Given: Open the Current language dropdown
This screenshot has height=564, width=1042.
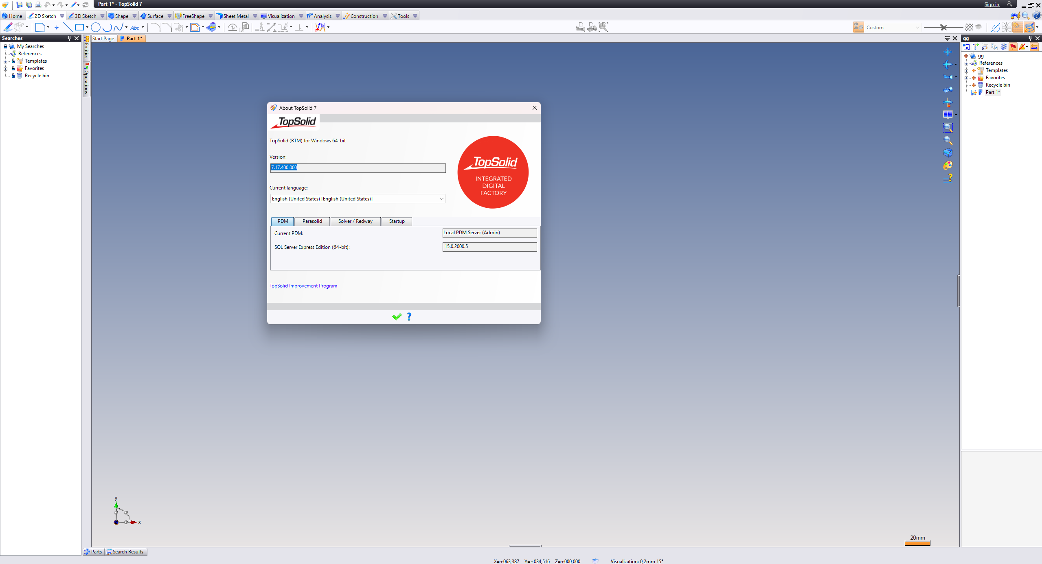Looking at the screenshot, I should tap(441, 199).
